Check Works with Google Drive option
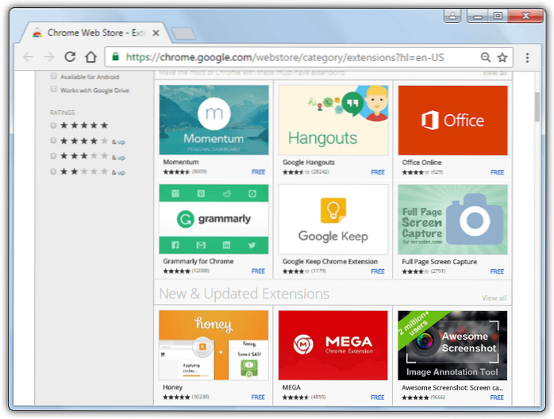 point(54,90)
